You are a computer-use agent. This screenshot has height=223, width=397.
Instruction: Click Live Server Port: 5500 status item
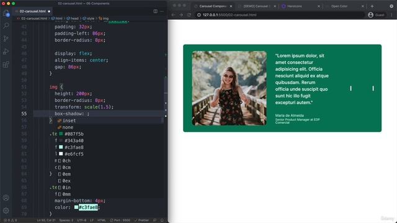click(x=120, y=221)
